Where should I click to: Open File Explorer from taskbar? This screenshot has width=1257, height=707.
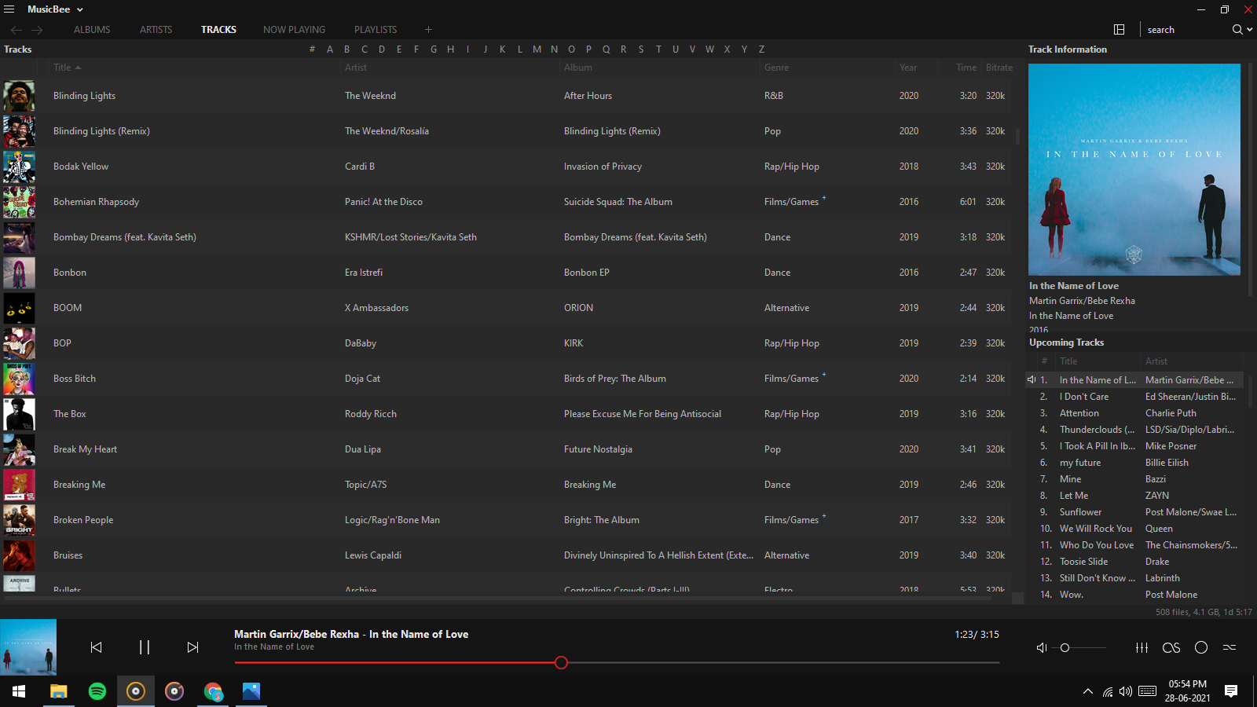coord(58,691)
